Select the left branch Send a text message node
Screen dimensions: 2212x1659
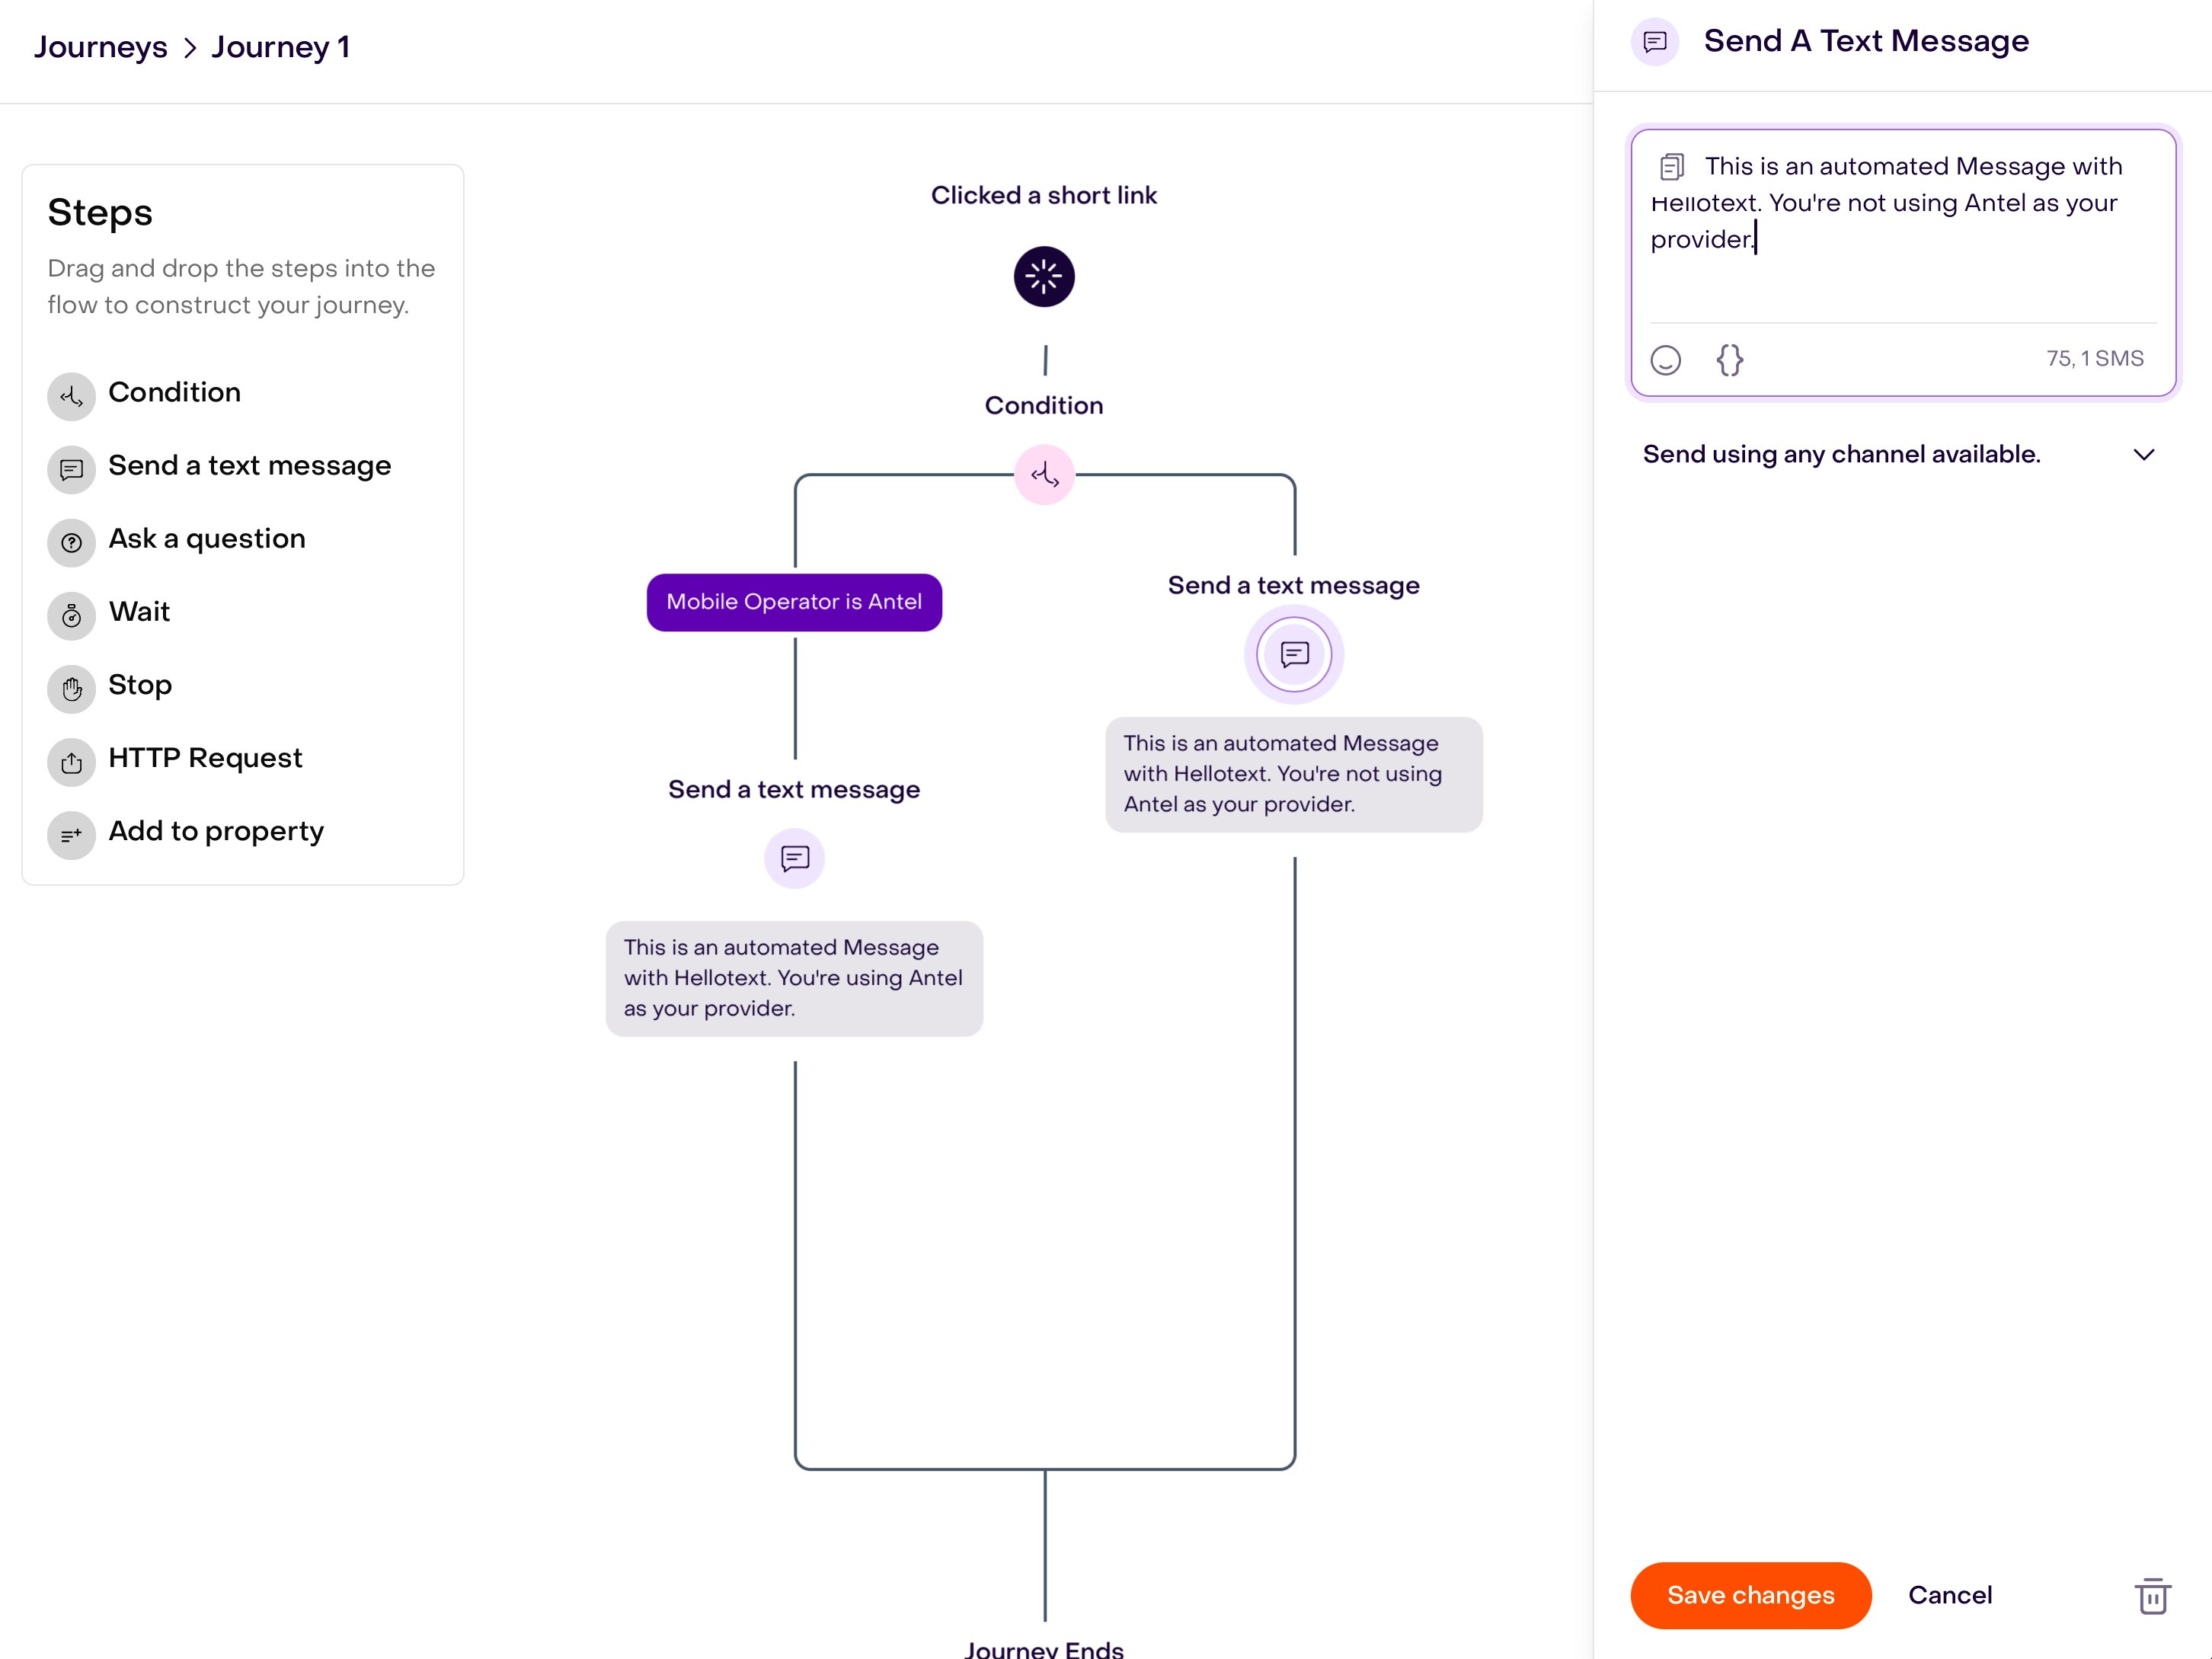pyautogui.click(x=794, y=858)
